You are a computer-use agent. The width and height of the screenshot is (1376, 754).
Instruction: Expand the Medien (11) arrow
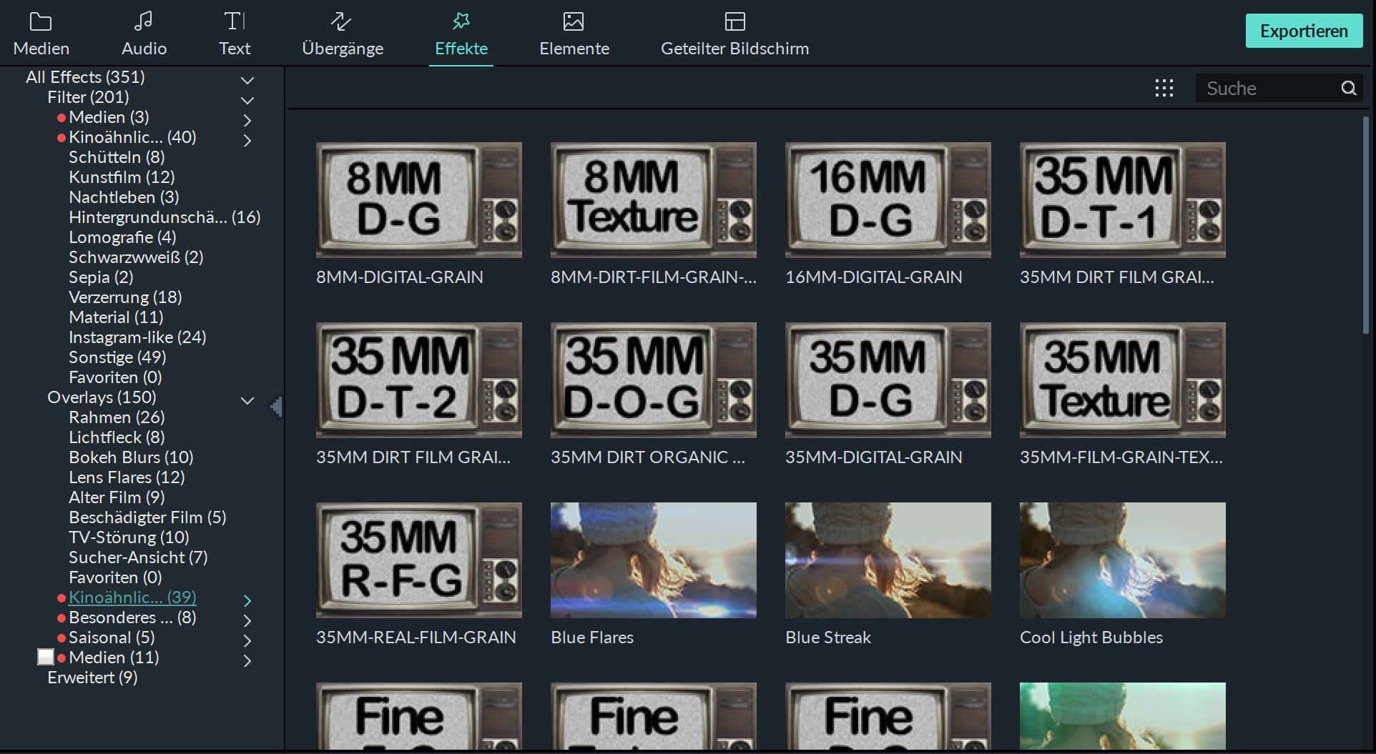(247, 660)
